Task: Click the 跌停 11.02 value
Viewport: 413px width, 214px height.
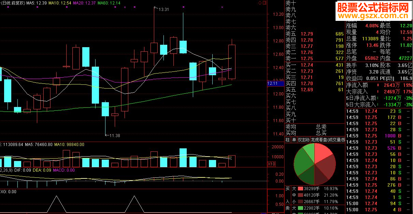Action: click(406, 45)
